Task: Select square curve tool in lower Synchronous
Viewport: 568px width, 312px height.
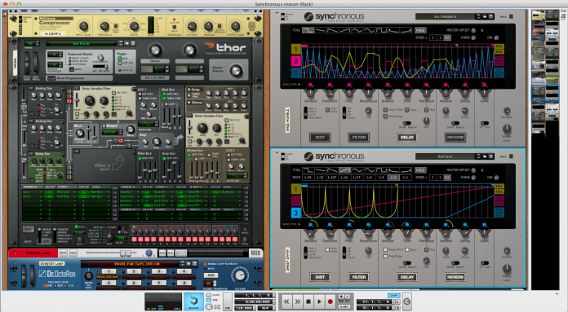Action: pos(308,169)
